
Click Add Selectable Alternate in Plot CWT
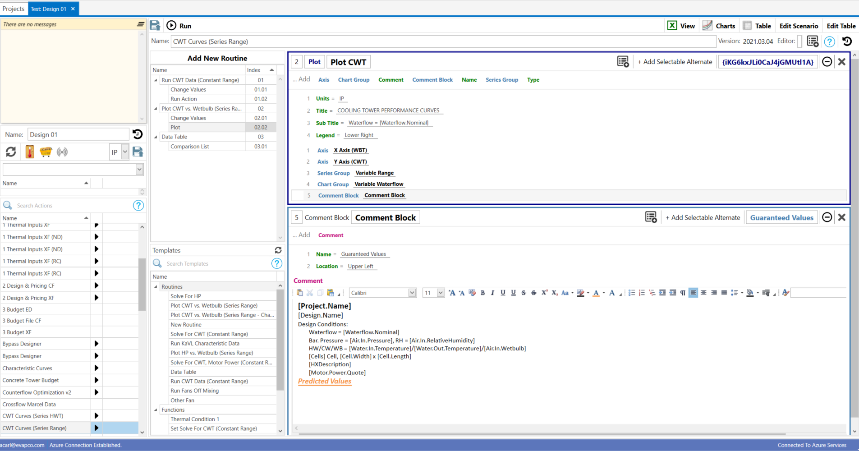pos(675,62)
